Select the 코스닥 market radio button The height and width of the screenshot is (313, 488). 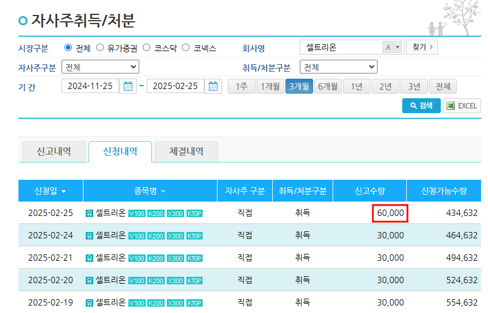(x=147, y=48)
